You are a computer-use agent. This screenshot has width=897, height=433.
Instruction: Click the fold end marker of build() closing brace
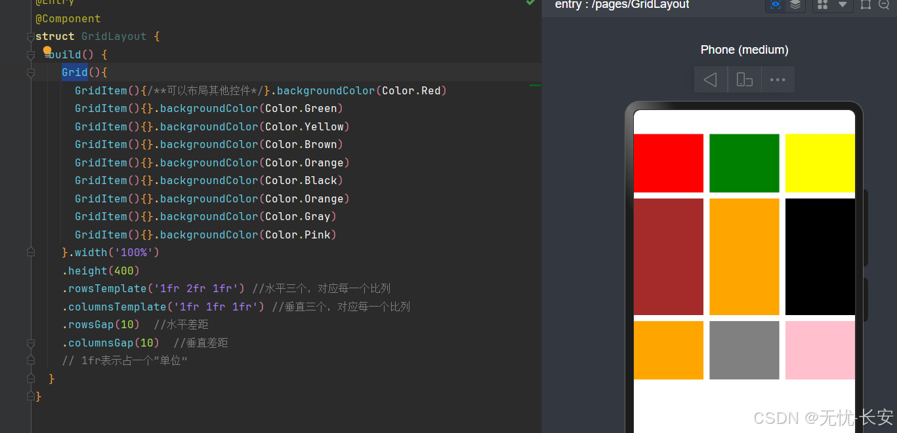click(31, 379)
